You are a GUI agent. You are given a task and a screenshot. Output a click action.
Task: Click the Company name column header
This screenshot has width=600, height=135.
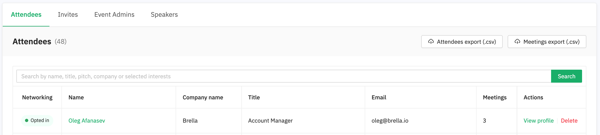coord(203,97)
